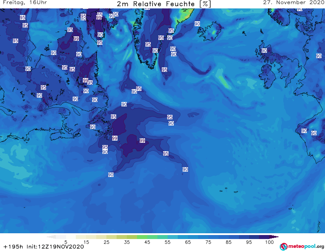Click the small Azores islands outline
The height and width of the screenshot is (251, 325).
[x=229, y=190]
